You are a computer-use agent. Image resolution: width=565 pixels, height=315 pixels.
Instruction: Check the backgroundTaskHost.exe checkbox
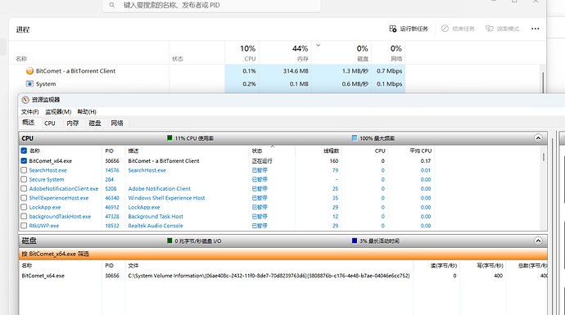tap(24, 216)
